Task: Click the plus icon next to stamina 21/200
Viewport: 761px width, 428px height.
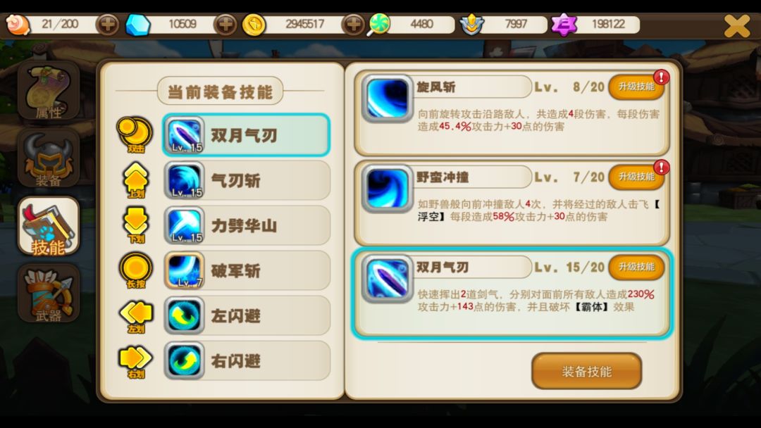Action: pyautogui.click(x=107, y=24)
